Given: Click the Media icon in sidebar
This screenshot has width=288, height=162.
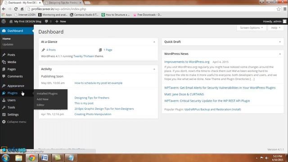Looking at the screenshot, I should [4, 62].
